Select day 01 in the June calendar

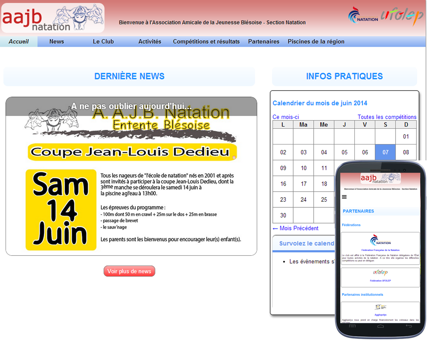pos(406,136)
